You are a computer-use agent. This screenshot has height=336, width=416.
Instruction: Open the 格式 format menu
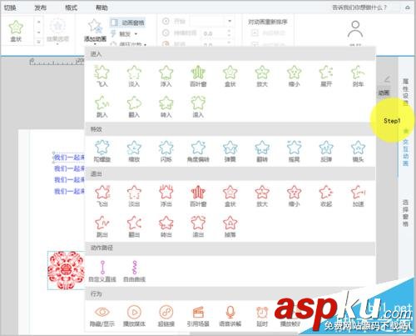[x=71, y=8]
